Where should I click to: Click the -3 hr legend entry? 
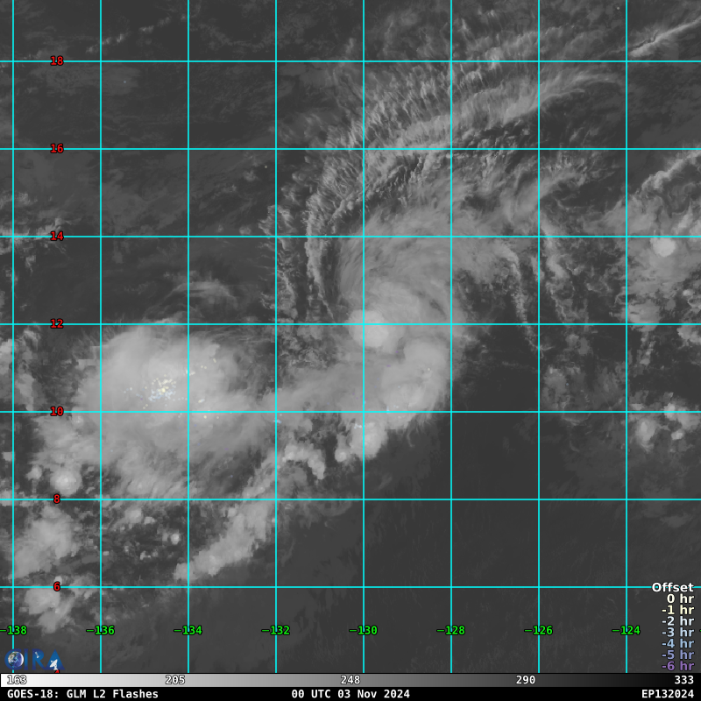point(677,632)
